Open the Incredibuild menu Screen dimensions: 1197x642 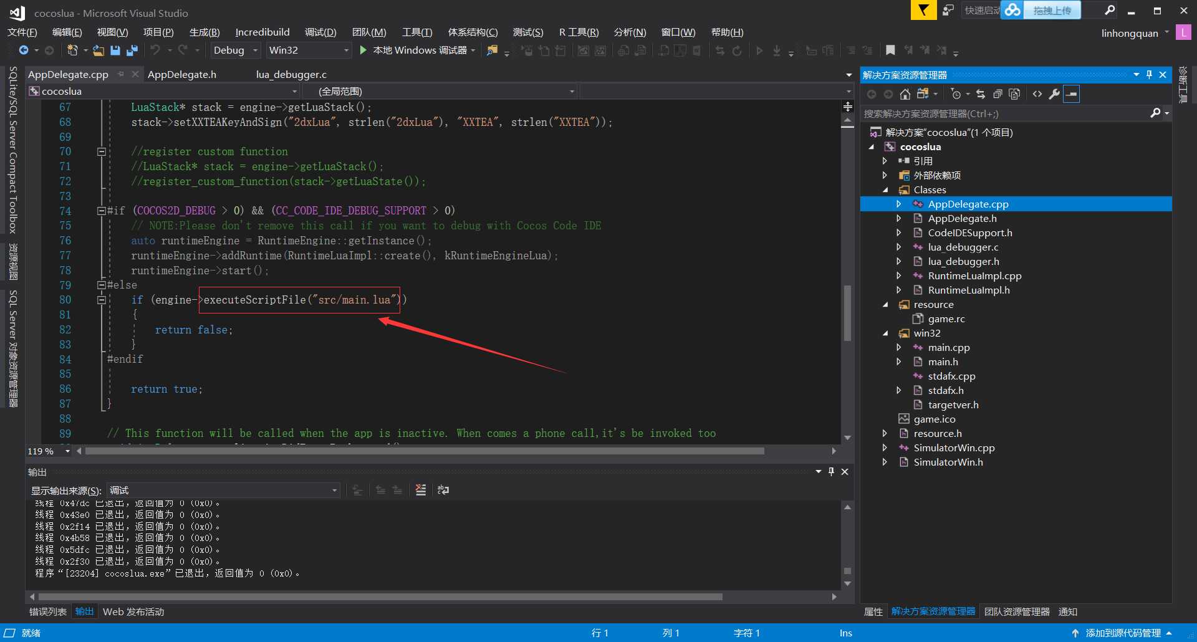click(262, 32)
